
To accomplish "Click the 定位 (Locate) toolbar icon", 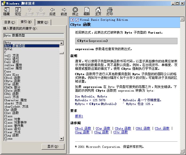I will coord(18,11).
